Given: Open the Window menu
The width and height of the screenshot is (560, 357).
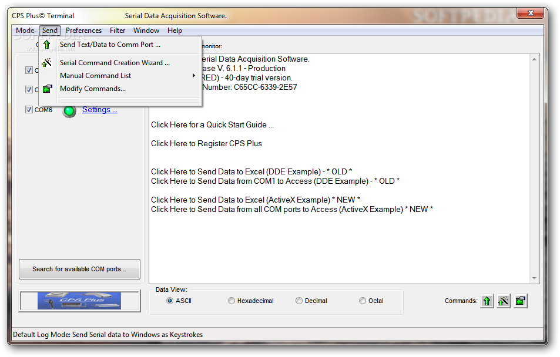Looking at the screenshot, I should point(146,31).
